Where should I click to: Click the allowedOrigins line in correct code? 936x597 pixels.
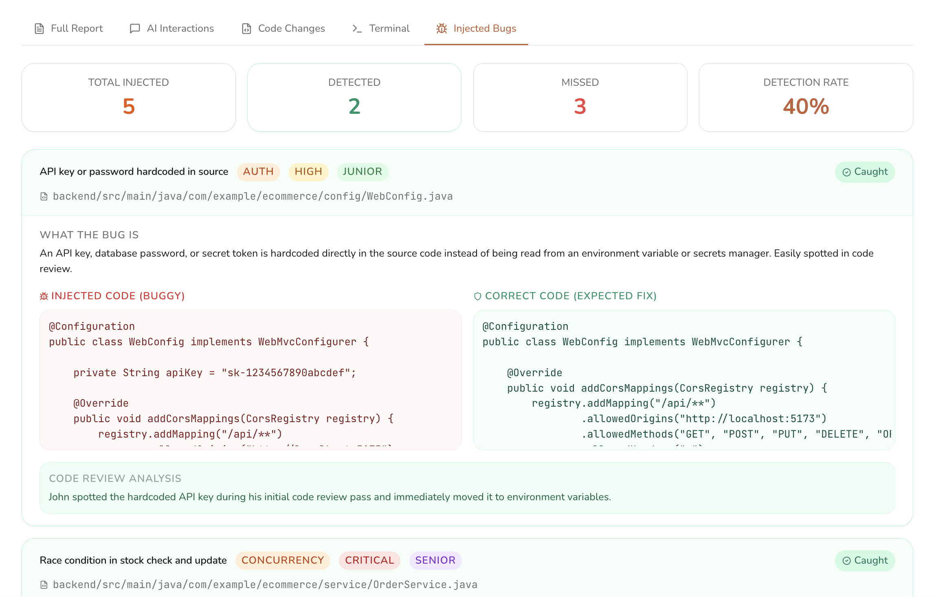coord(703,419)
